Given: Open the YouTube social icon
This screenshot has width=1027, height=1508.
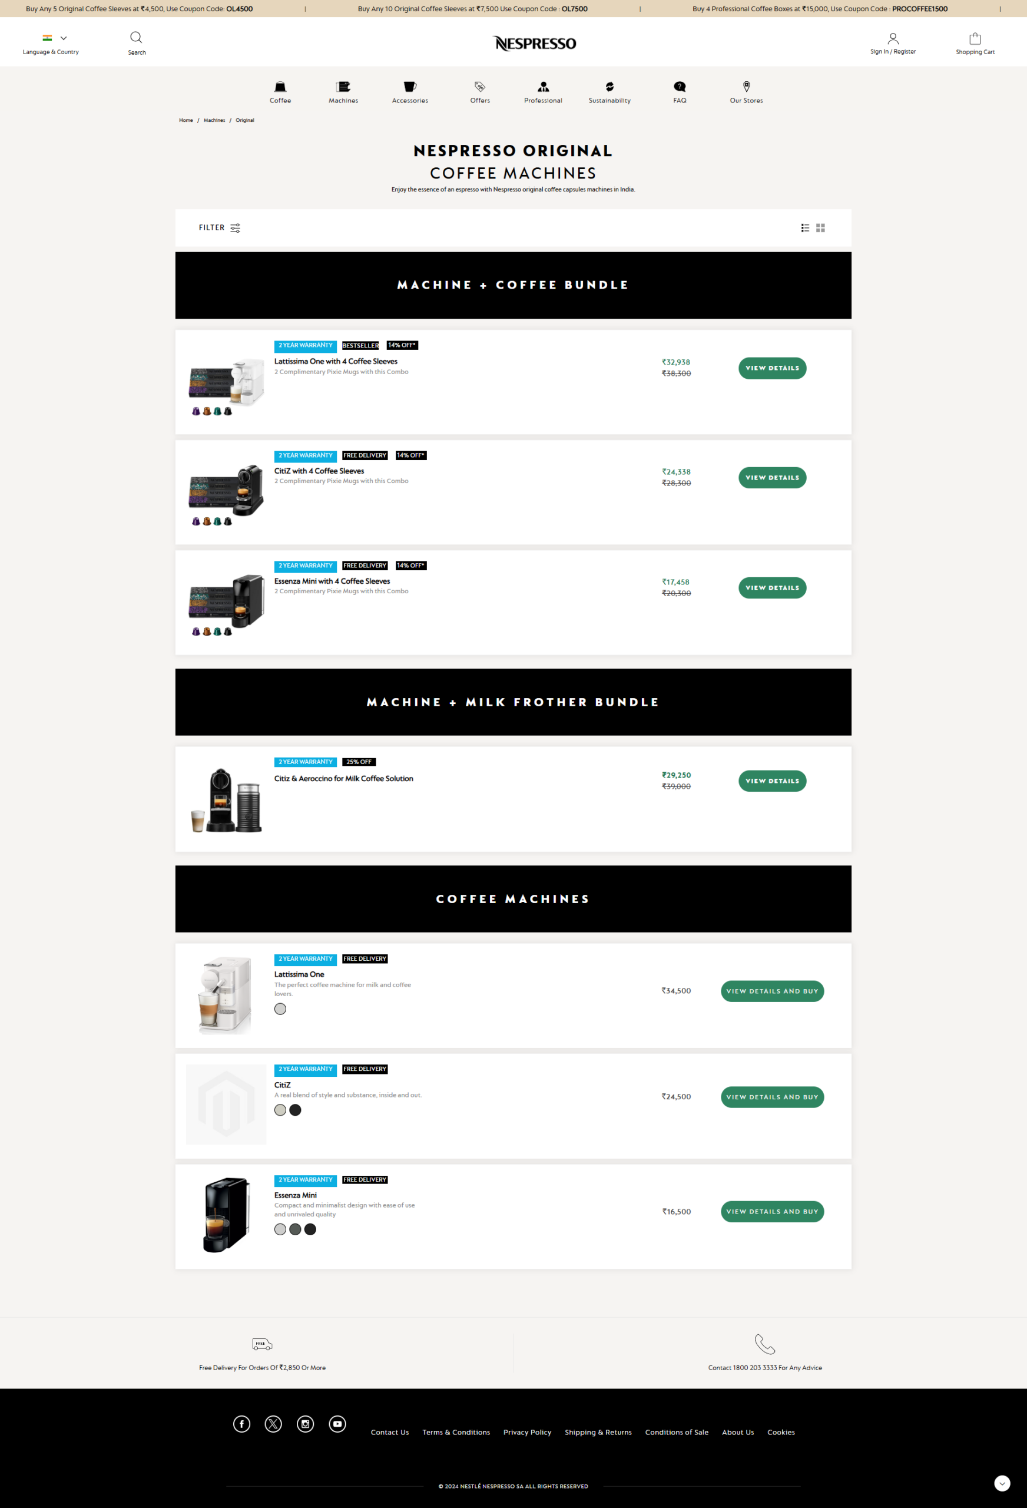Looking at the screenshot, I should (337, 1424).
